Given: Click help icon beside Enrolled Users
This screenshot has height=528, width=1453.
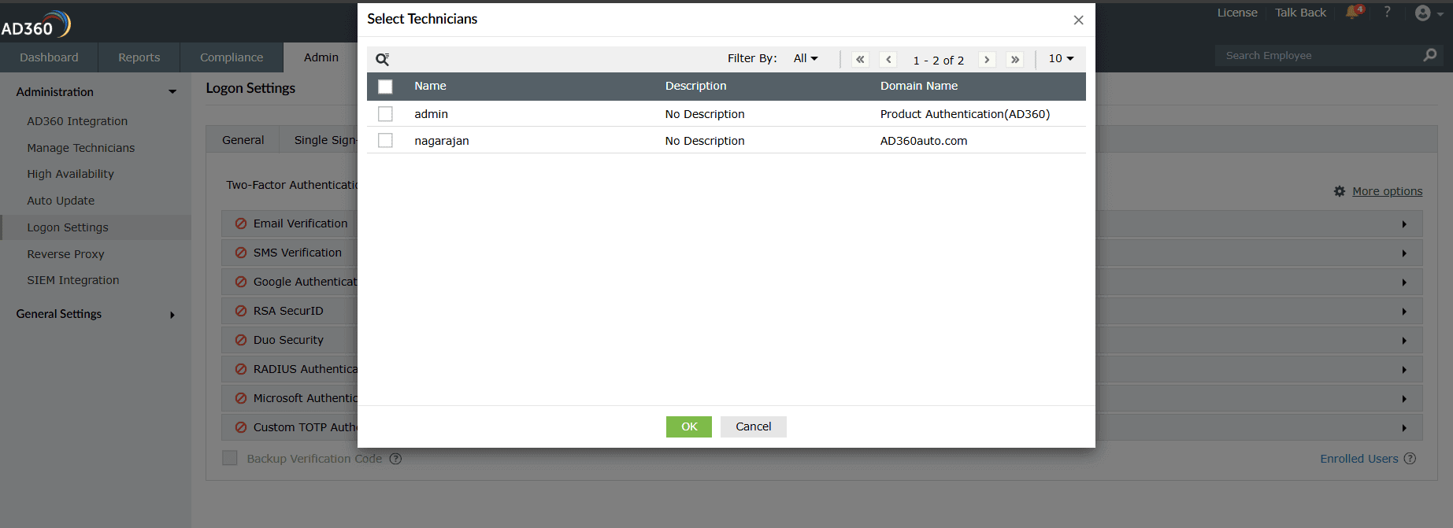Looking at the screenshot, I should (1410, 459).
